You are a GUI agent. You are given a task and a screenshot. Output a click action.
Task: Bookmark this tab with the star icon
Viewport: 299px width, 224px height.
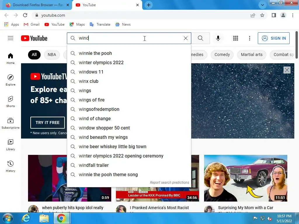[262, 15]
